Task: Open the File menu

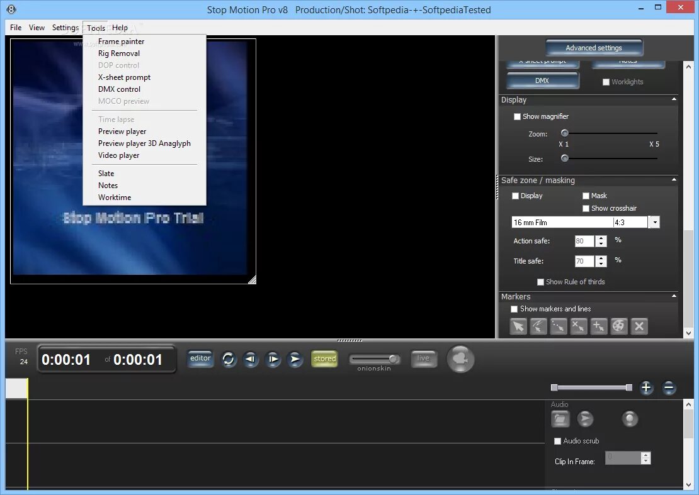Action: [x=16, y=28]
